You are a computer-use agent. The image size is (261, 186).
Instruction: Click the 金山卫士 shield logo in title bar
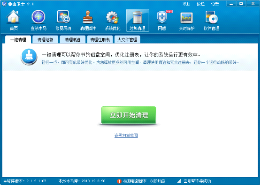(4, 4)
